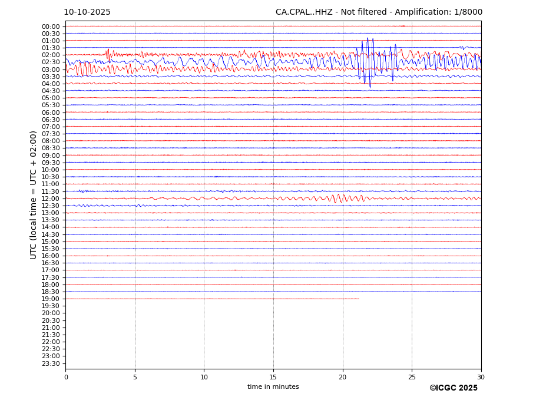This screenshot has width=546, height=410.
Task: Select the 09:30 row time label
Action: [51, 163]
